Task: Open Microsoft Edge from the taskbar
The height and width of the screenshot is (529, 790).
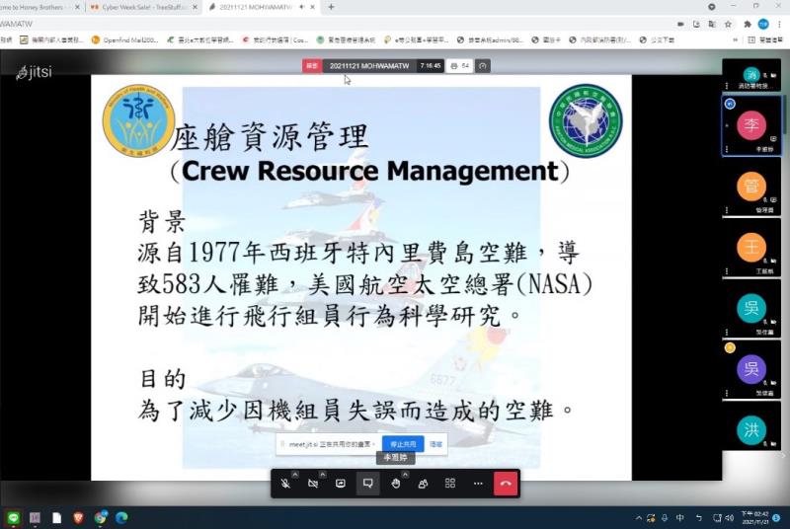Action: click(122, 517)
